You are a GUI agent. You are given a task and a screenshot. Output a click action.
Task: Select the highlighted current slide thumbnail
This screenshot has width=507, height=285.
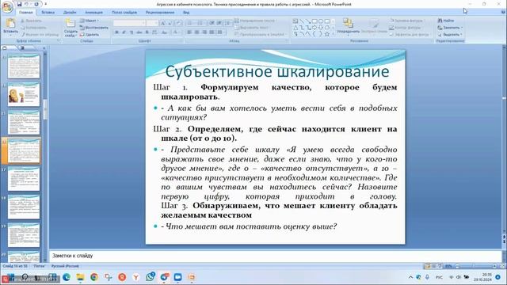coord(25,150)
